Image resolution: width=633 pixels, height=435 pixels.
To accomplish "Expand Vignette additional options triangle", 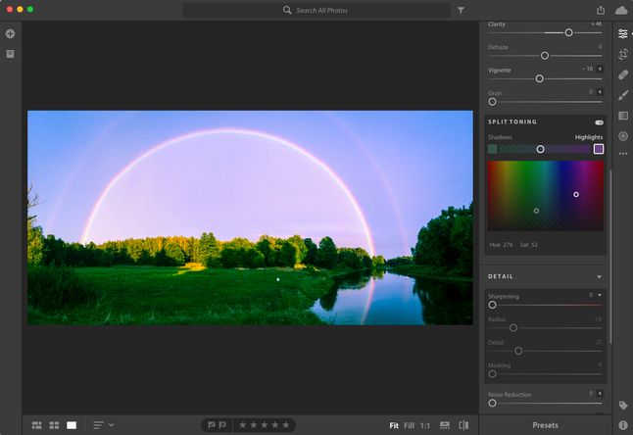I will [x=601, y=69].
